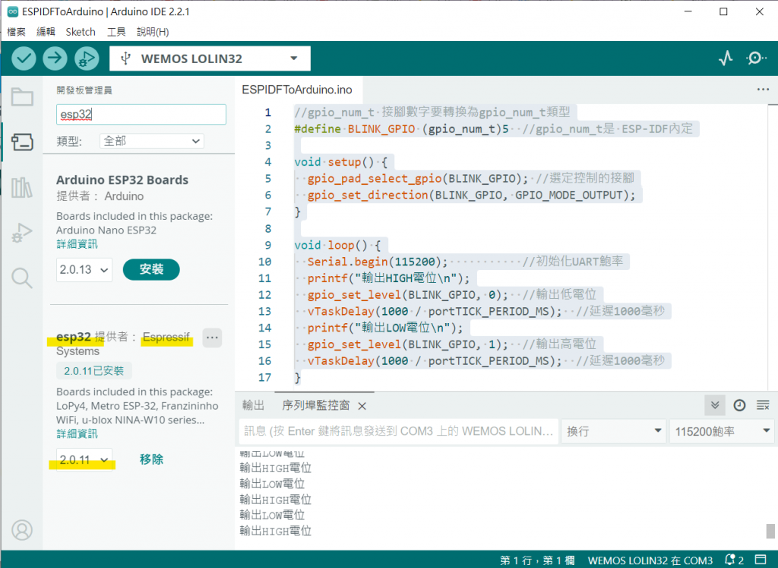Open the 2.0.11 version dropdown
The height and width of the screenshot is (568, 778).
click(x=84, y=460)
